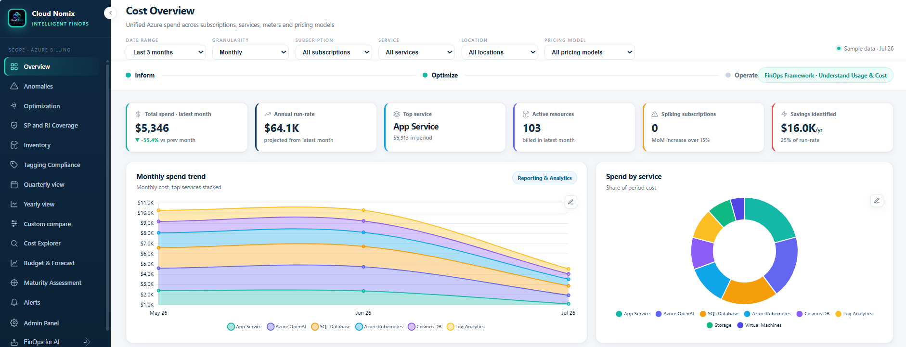Click the Savings identified $16.0K card
906x347 pixels.
[x=832, y=127]
